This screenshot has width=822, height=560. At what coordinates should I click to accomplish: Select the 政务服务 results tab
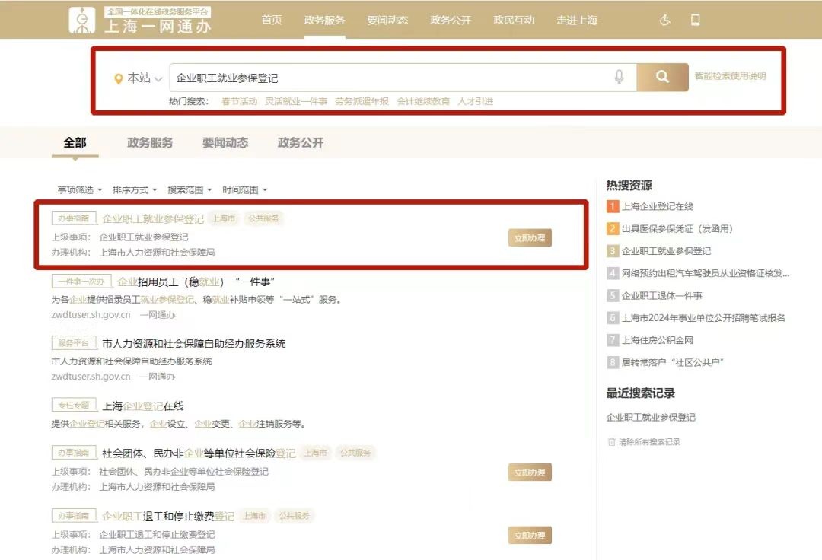click(150, 143)
